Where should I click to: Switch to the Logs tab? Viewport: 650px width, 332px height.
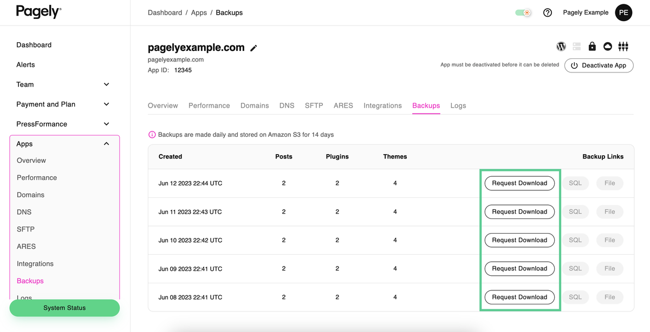[x=458, y=105]
